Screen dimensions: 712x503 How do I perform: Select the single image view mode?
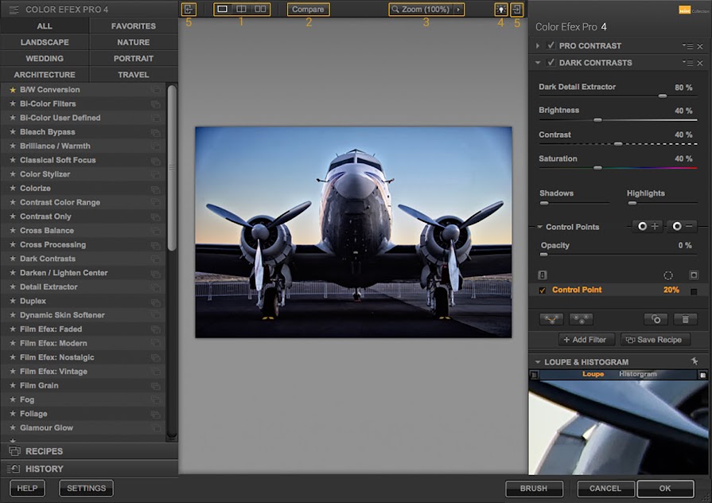pyautogui.click(x=223, y=10)
